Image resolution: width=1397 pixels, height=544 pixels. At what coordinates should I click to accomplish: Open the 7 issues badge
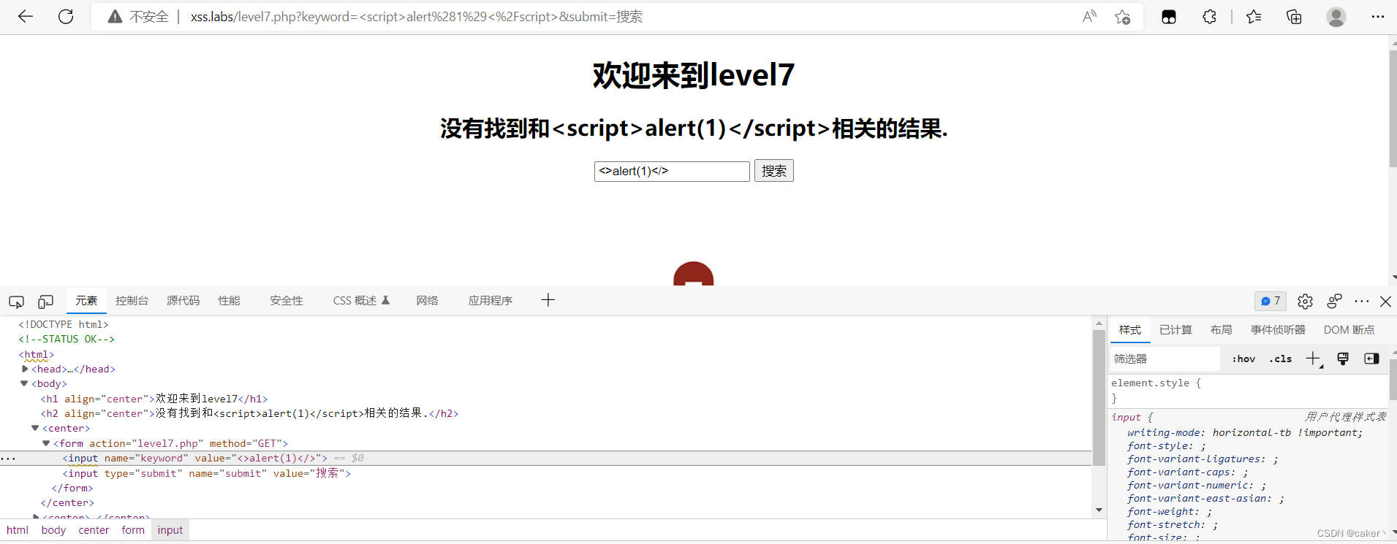tap(1271, 301)
